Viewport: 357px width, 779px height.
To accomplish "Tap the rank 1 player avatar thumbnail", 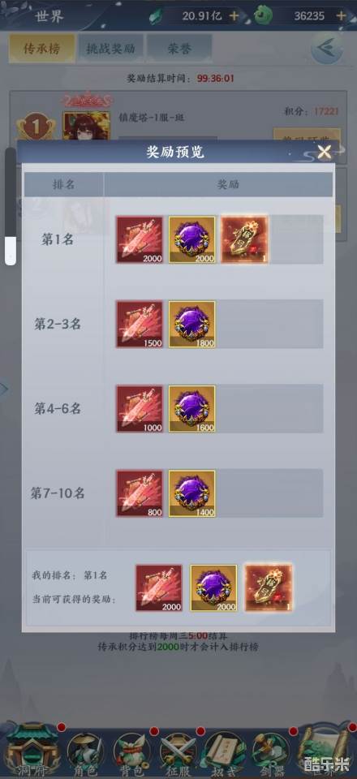I will pos(86,125).
